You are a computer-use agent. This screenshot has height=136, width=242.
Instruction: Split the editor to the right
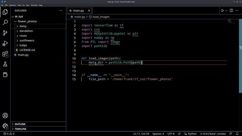(231, 11)
